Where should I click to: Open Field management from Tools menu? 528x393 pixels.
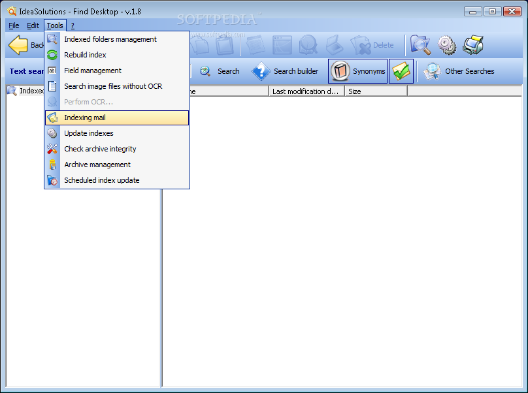117,71
